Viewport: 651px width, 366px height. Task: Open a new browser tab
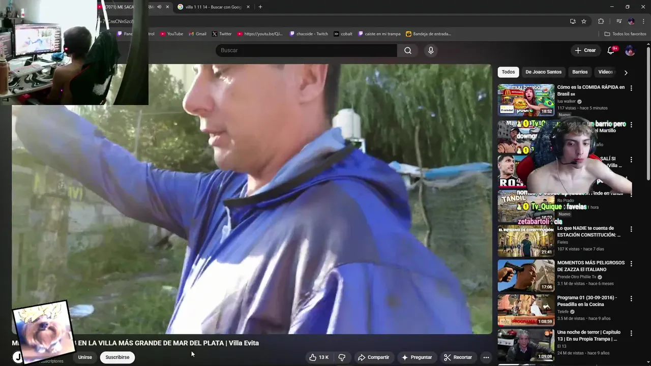pyautogui.click(x=260, y=7)
